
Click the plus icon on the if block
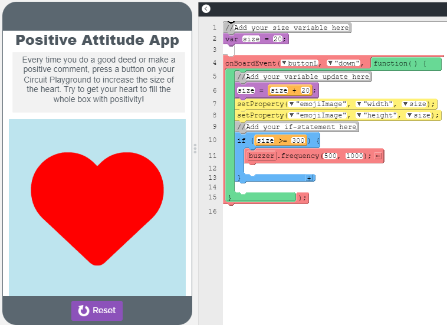(308, 178)
